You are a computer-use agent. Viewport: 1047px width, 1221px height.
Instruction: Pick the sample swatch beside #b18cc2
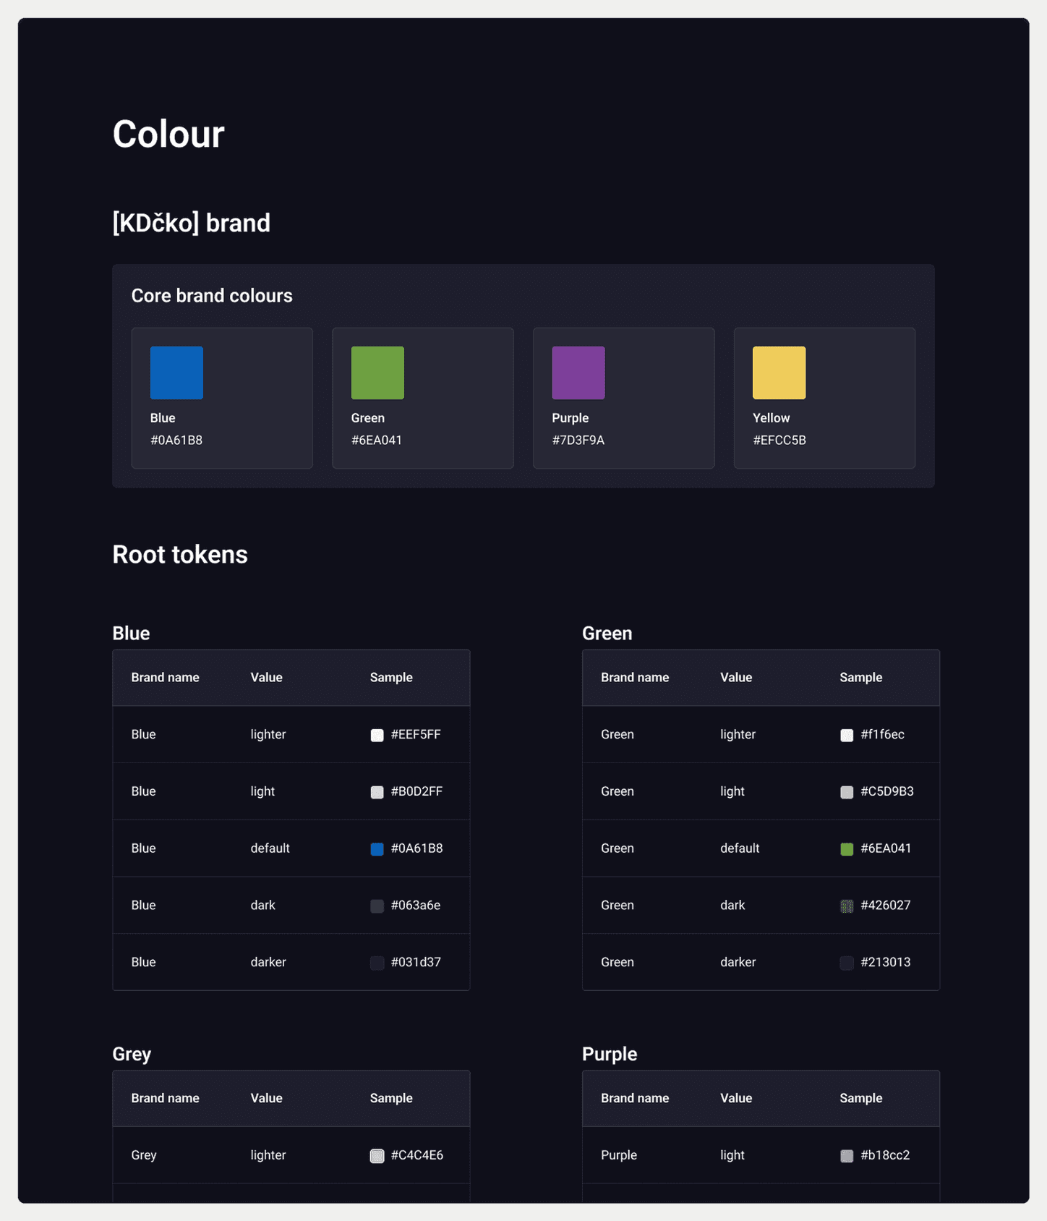(847, 1156)
